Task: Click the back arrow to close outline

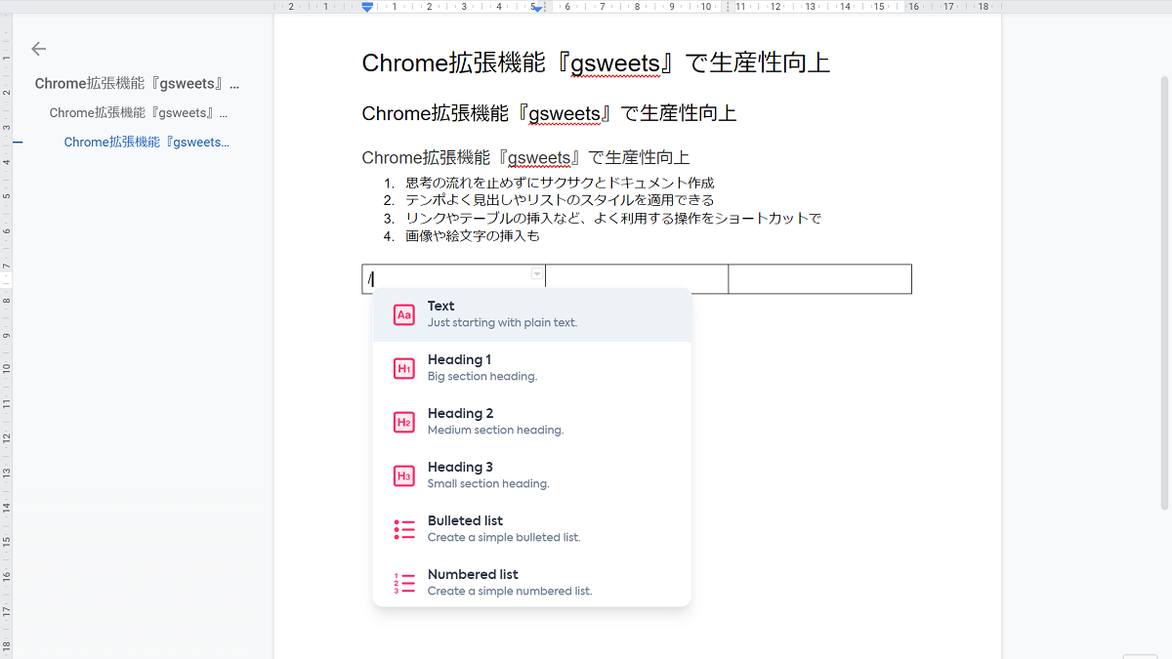Action: [39, 49]
